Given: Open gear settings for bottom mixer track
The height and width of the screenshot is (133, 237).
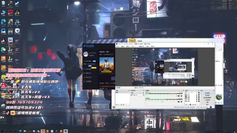Looking at the screenshot, I should 181,102.
